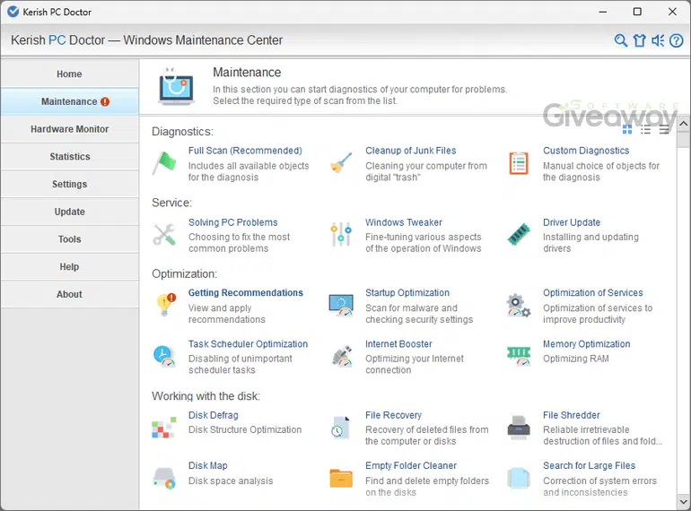Click the search magnifier icon in header

pyautogui.click(x=620, y=40)
